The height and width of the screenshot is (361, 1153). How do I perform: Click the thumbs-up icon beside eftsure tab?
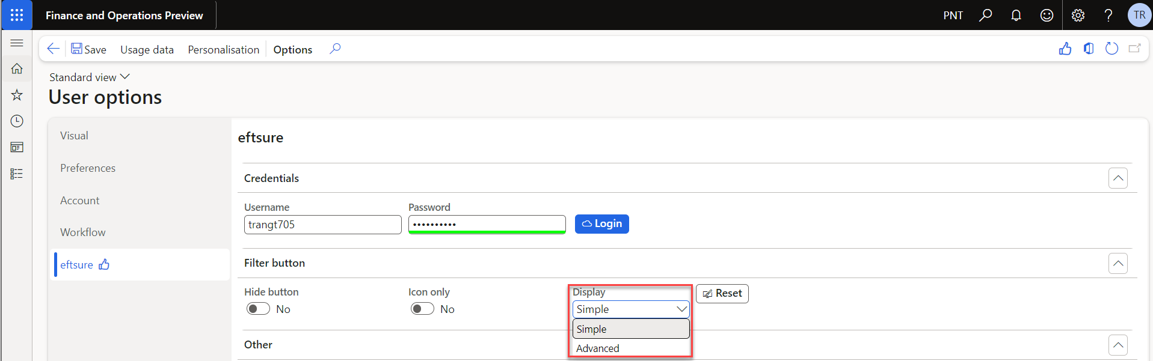click(x=104, y=264)
